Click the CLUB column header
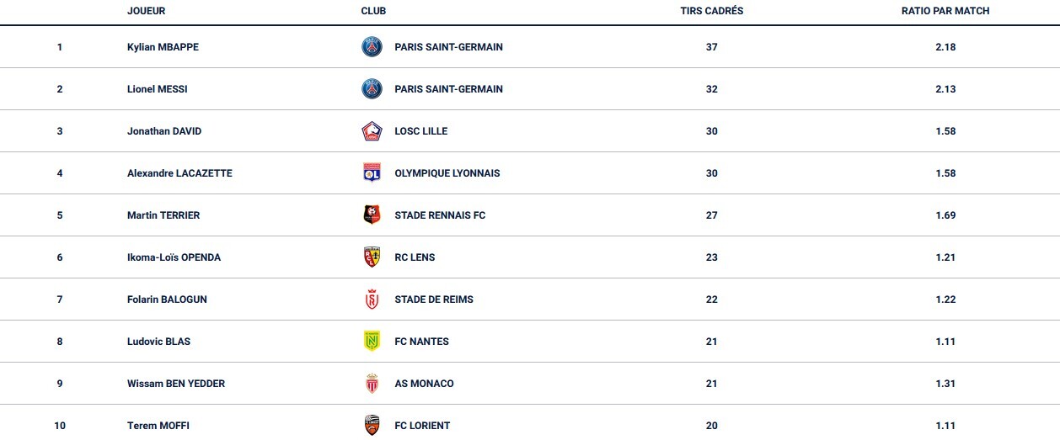The image size is (1060, 440). coord(373,11)
